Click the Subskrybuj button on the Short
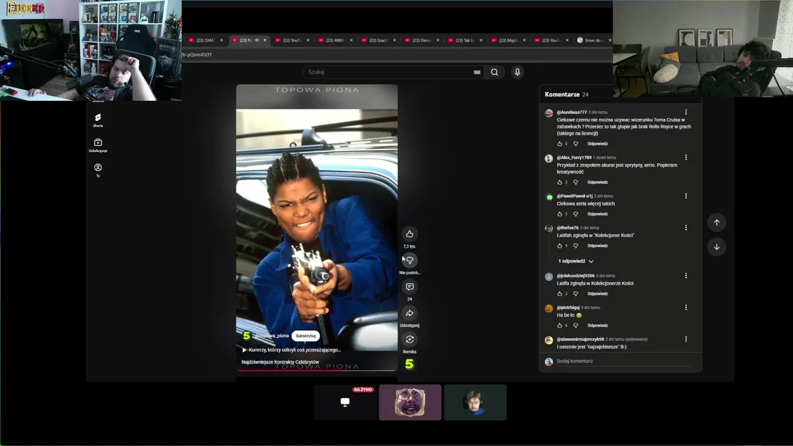This screenshot has height=446, width=793. [305, 336]
